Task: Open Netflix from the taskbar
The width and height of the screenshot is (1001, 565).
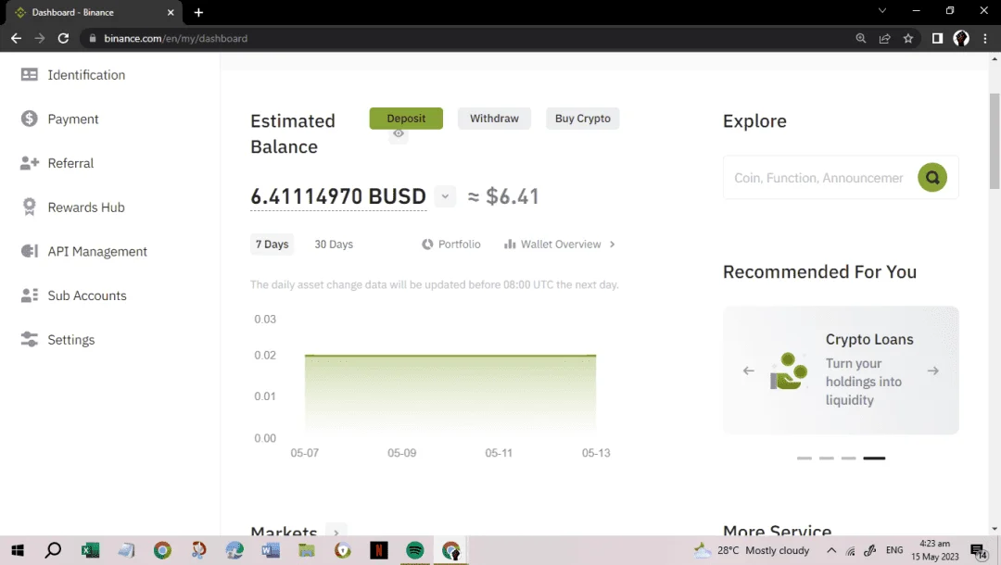Action: (x=378, y=550)
